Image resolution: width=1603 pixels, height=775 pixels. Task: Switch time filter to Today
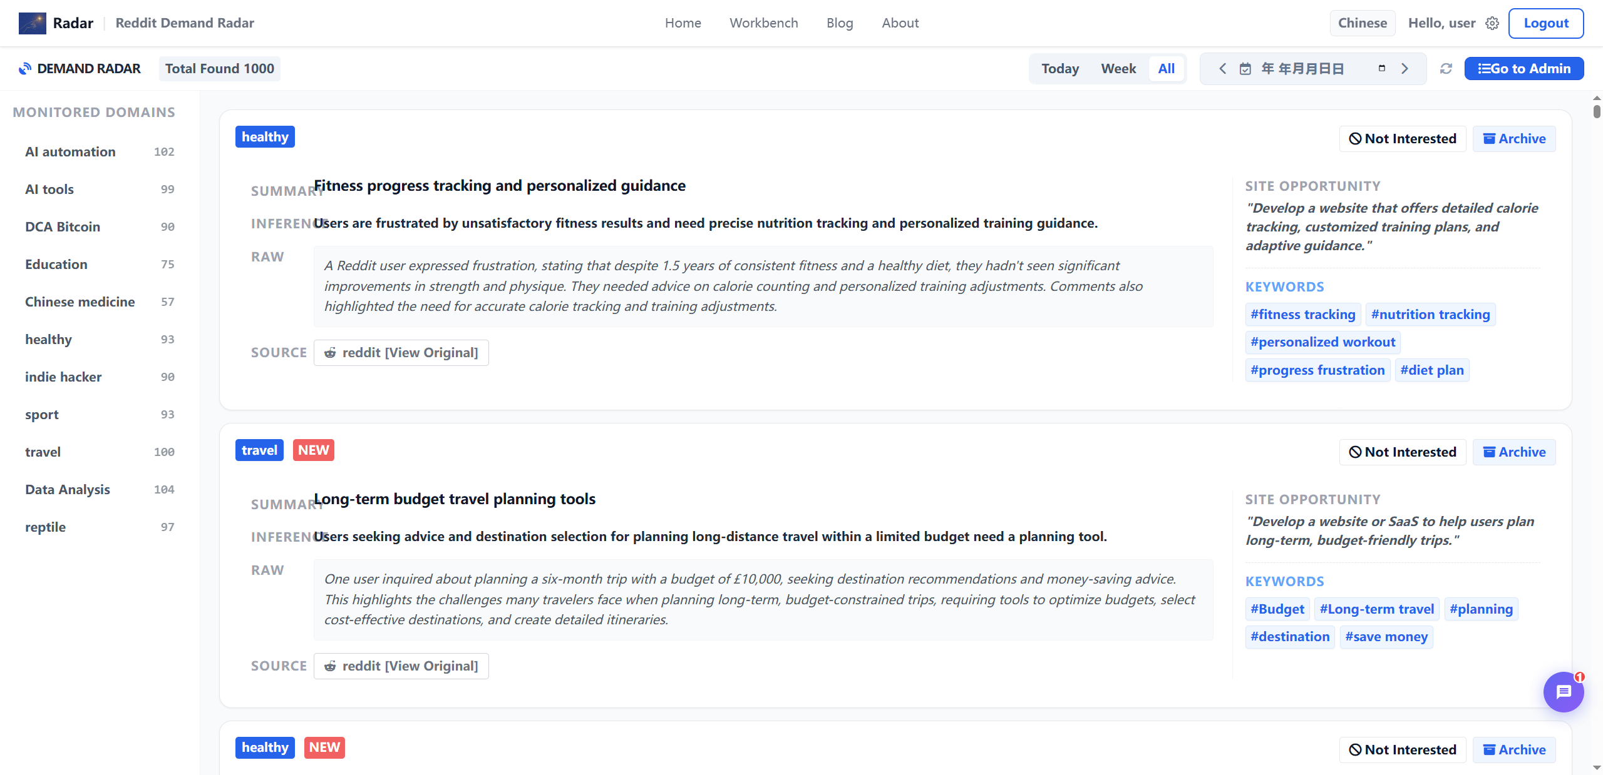pyautogui.click(x=1060, y=69)
